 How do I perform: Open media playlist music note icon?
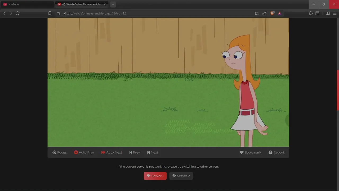pyautogui.click(x=328, y=13)
